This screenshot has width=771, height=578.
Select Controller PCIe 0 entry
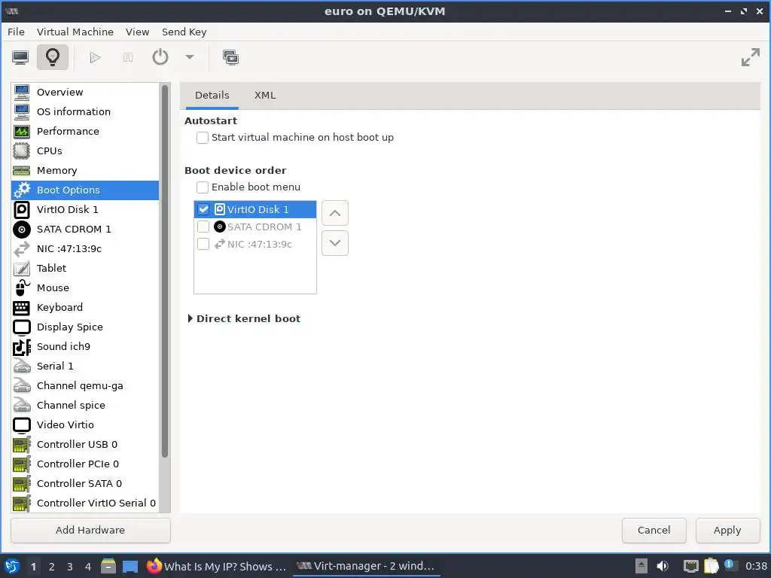(x=85, y=464)
